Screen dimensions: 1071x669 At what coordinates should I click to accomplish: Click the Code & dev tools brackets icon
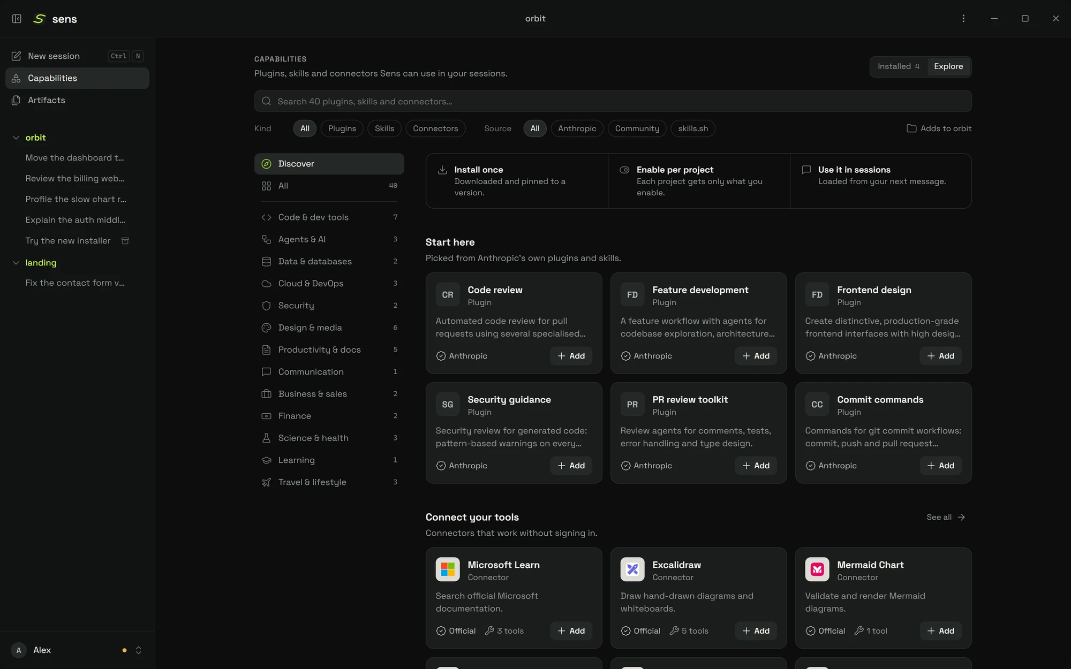[x=266, y=217]
